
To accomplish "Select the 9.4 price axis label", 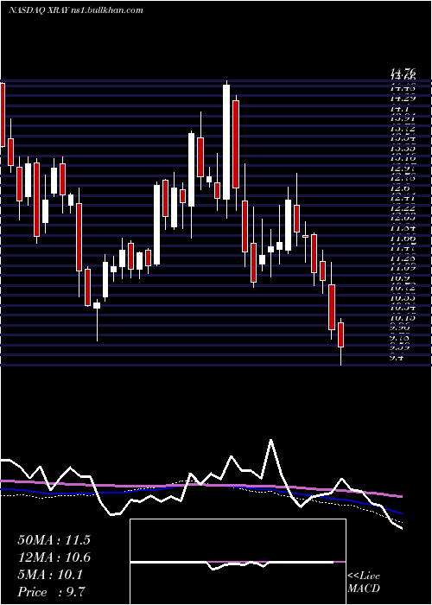I will (x=397, y=358).
